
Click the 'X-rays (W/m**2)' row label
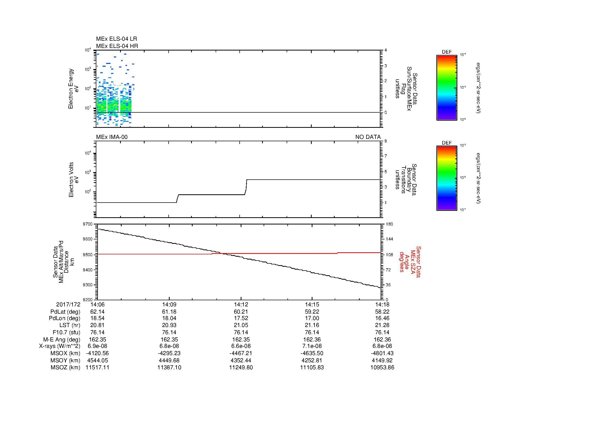click(60, 346)
